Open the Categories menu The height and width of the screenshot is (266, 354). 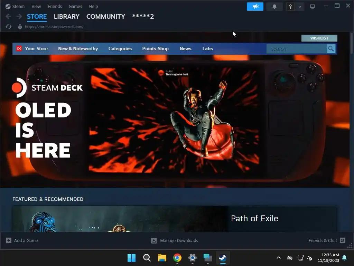pos(120,48)
